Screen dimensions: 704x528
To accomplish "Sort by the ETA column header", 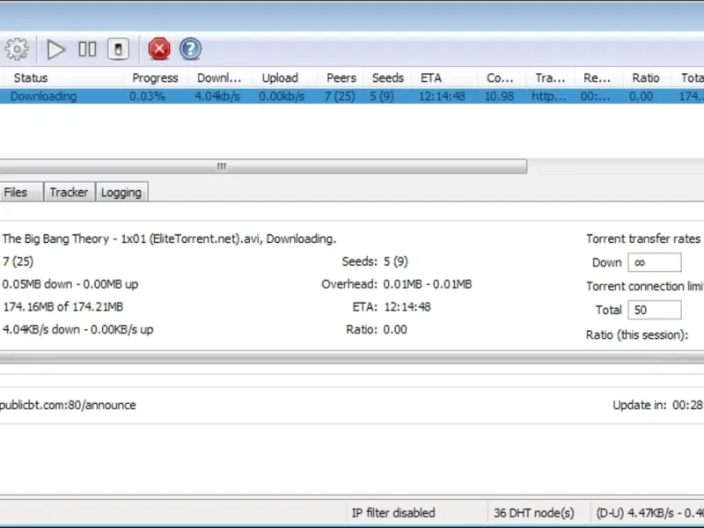I will click(x=430, y=77).
